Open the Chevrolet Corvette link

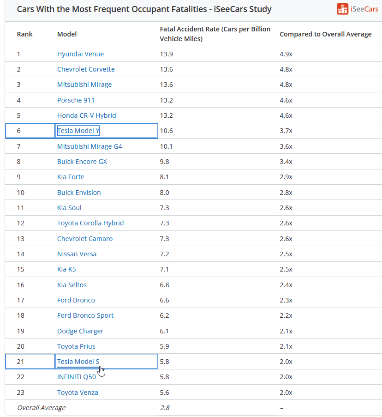86,69
